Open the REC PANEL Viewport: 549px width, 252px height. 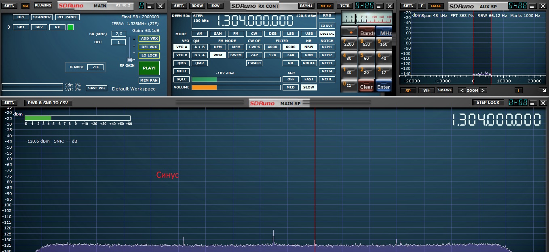pyautogui.click(x=67, y=17)
